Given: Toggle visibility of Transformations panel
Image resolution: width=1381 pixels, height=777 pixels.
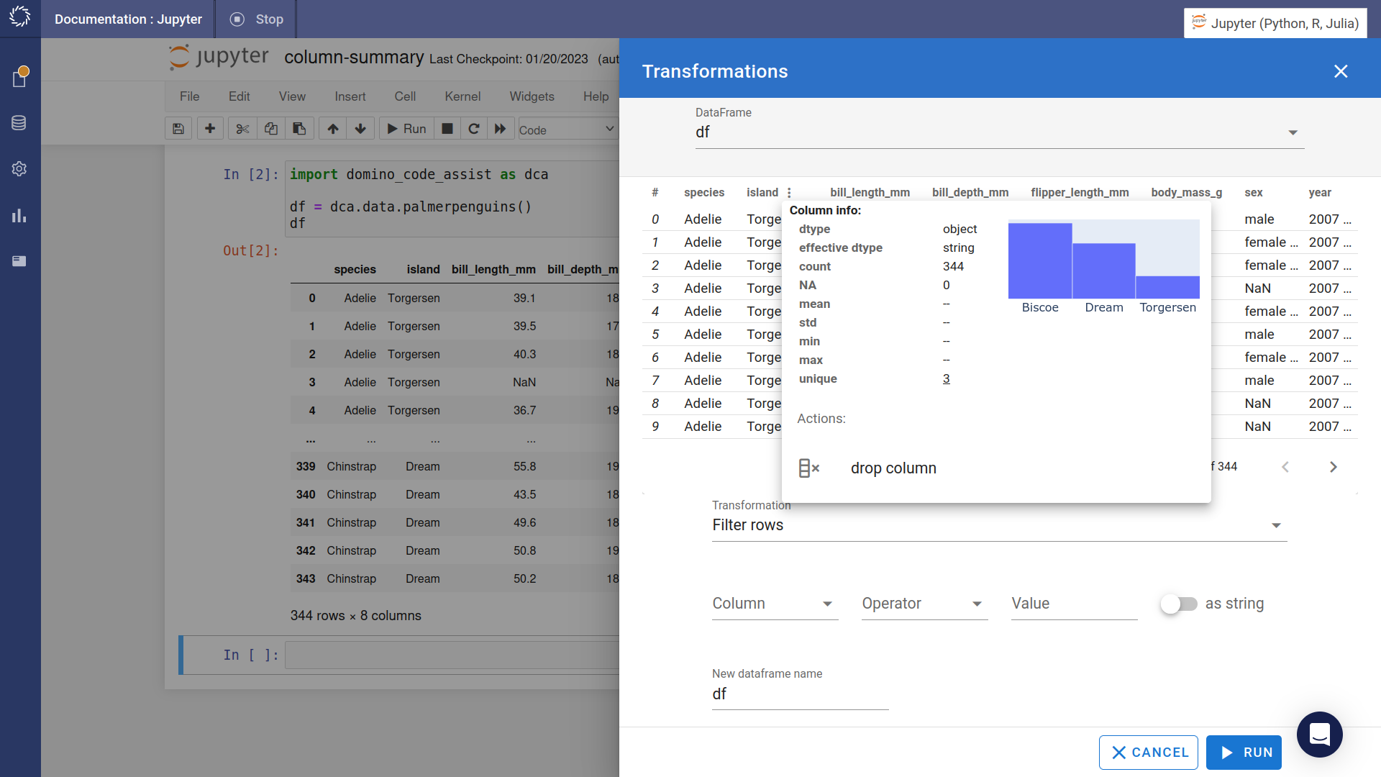Looking at the screenshot, I should [x=1341, y=71].
